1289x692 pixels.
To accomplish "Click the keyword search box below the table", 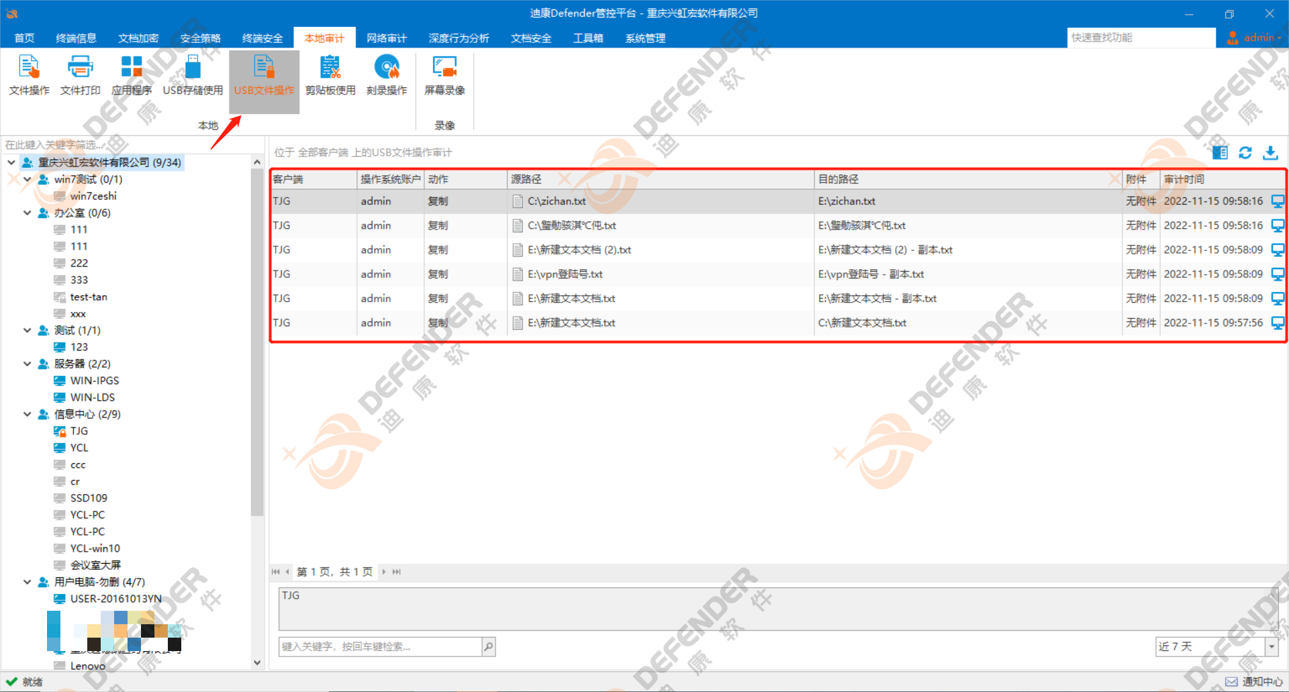I will pyautogui.click(x=380, y=647).
